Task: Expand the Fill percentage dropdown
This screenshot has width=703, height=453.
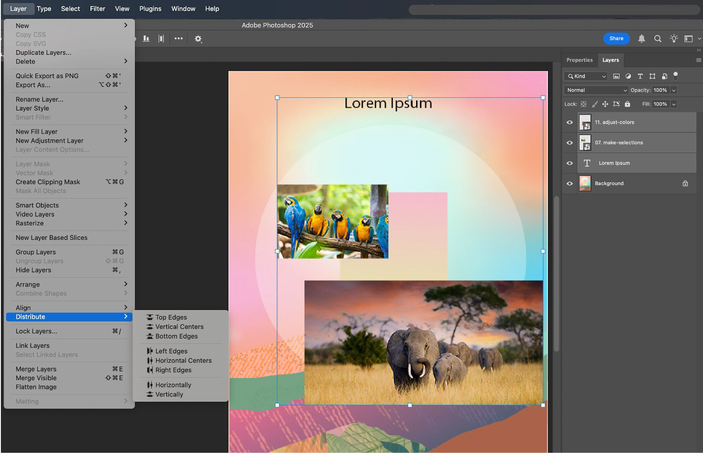Action: coord(674,104)
